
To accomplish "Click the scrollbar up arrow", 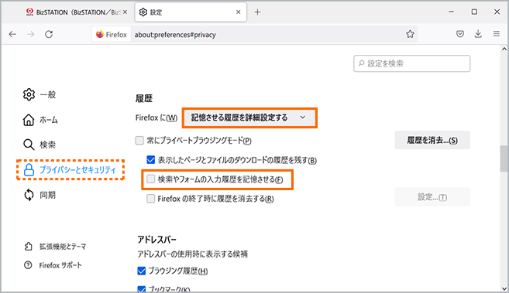I will pos(504,49).
